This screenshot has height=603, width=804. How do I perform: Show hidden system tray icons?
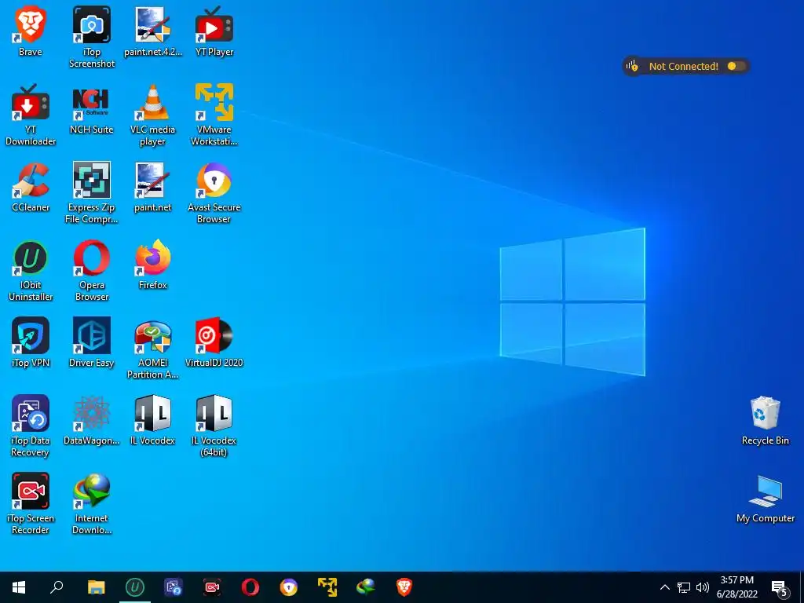[x=664, y=587]
